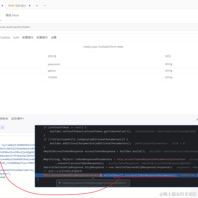Click the oauth2/token URL input field

[99, 27]
